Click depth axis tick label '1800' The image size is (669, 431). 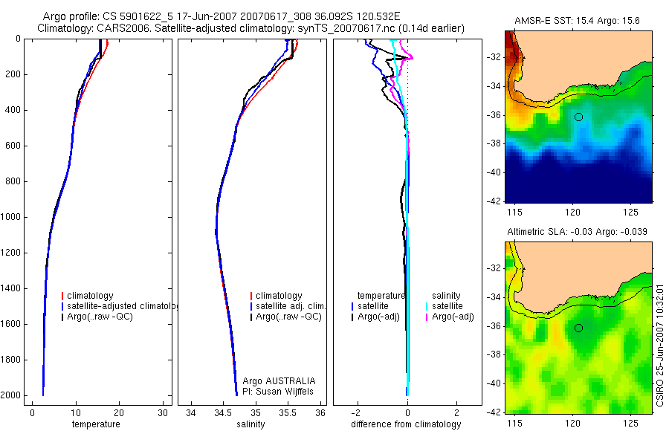click(10, 360)
